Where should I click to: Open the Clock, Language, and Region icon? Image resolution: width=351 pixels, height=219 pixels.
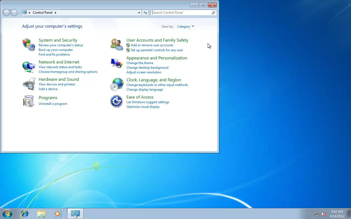tap(117, 84)
